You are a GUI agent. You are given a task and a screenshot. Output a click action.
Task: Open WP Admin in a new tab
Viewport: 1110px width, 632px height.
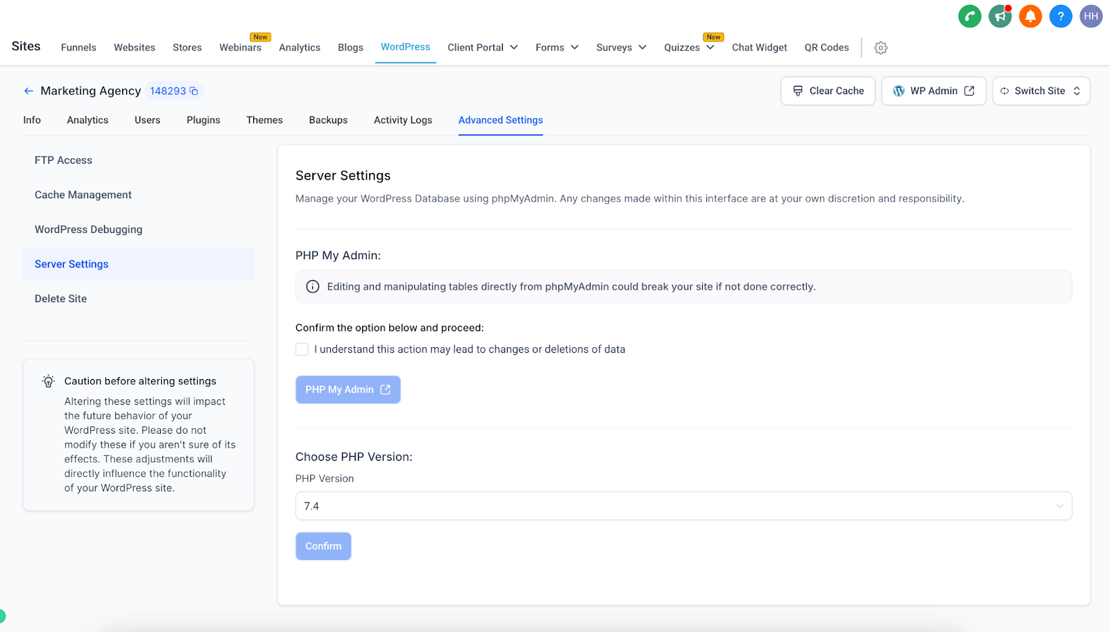point(934,91)
